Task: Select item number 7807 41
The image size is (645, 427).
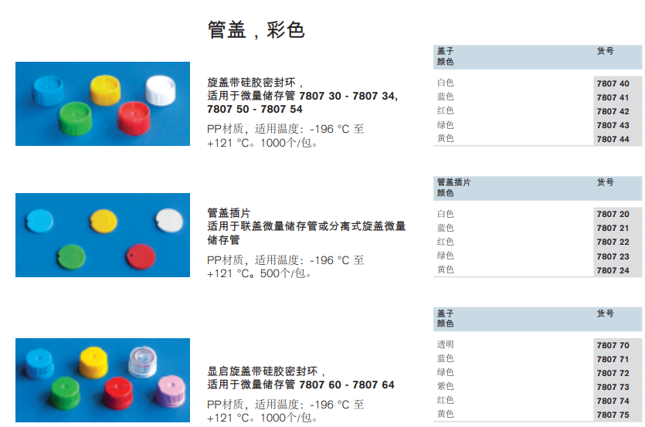Action: point(613,97)
